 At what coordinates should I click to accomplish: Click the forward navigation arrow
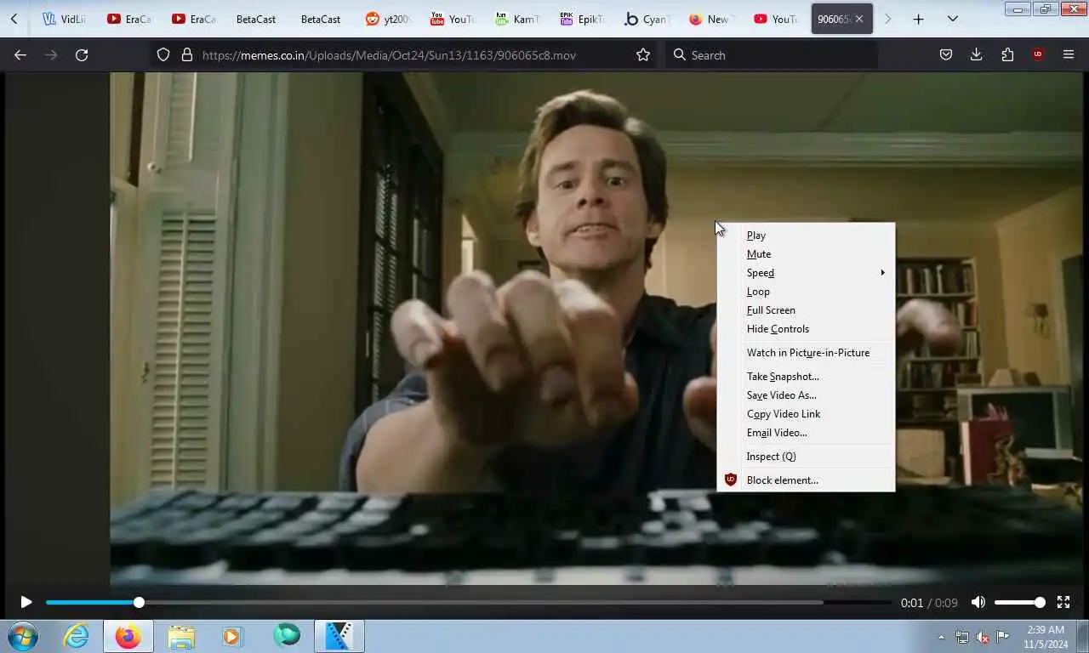(x=51, y=54)
